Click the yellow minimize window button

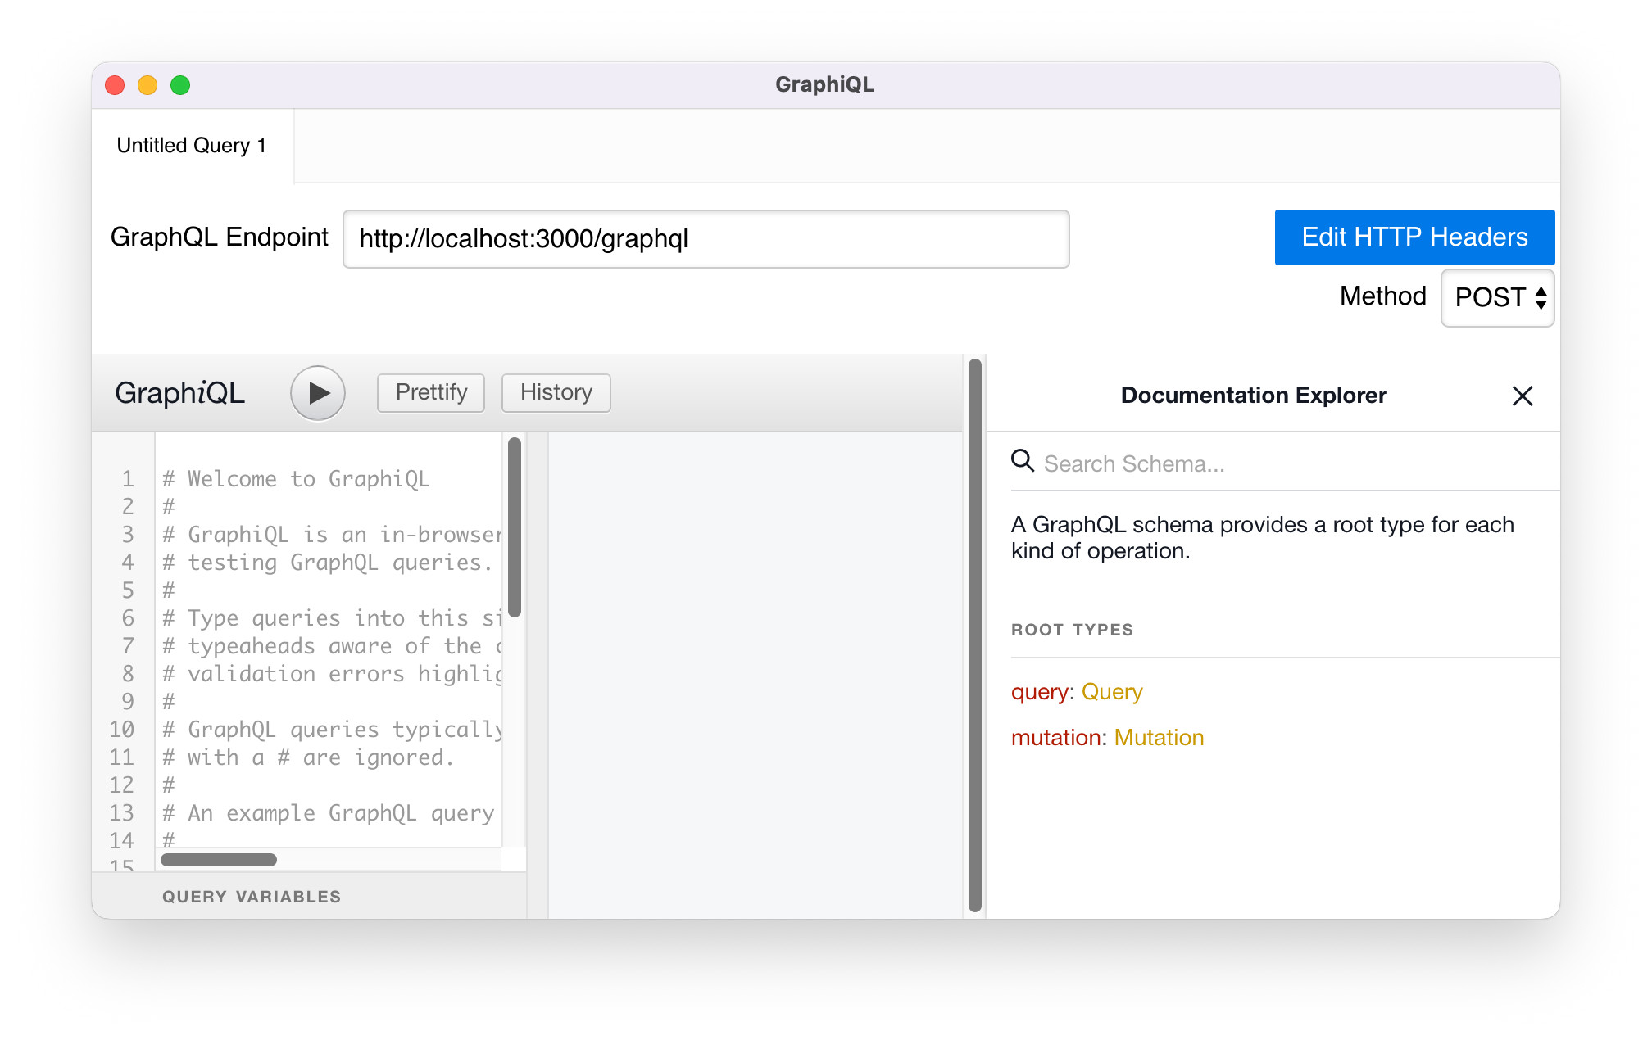click(147, 85)
